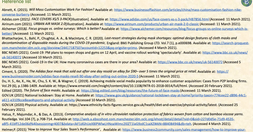253x132 pixels.
Task: Click the 'Hatua, P., Majumdar, A., & Das, A. (2013)' text
Action: 33,114
